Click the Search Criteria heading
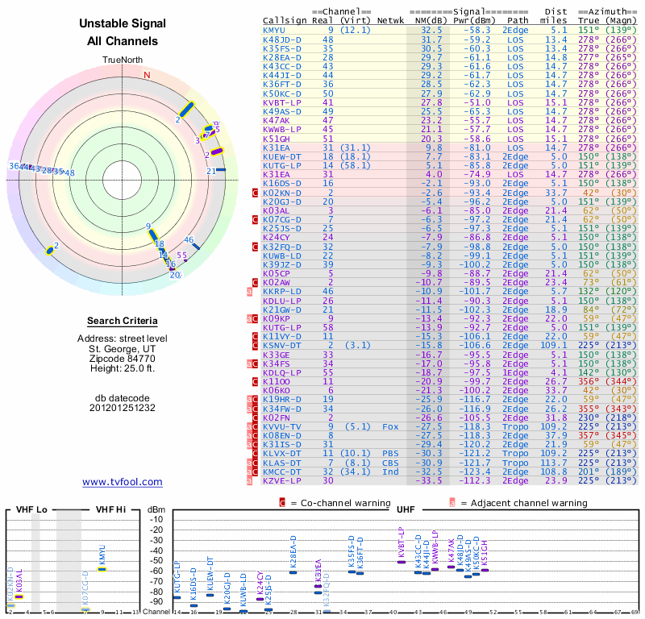The image size is (645, 619). (123, 320)
